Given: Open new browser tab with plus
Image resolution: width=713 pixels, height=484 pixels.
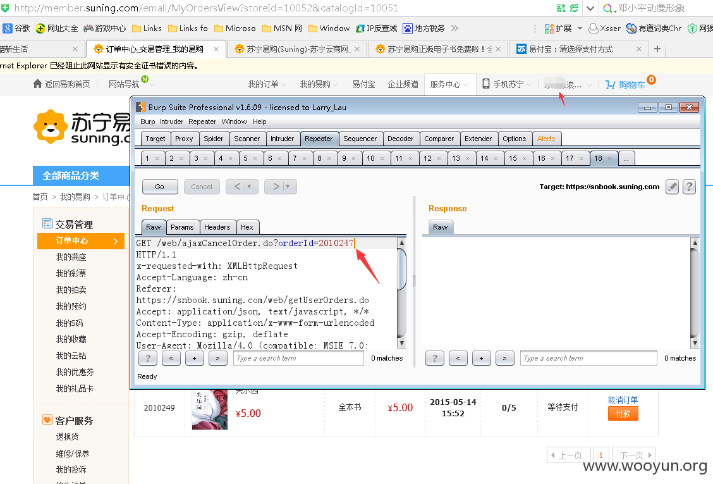Looking at the screenshot, I should click(657, 49).
